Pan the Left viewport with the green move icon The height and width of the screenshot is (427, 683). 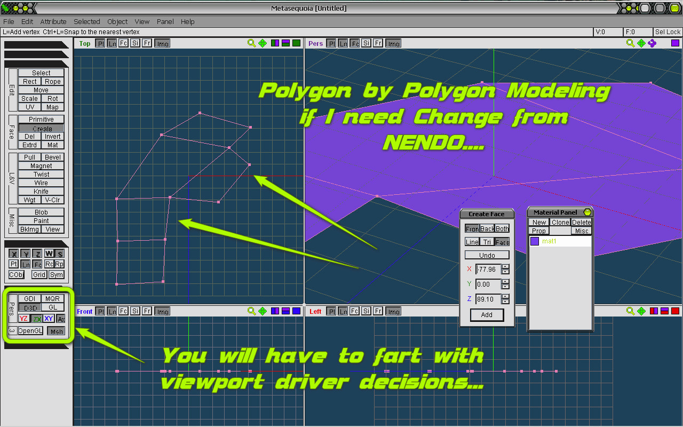[x=641, y=311]
